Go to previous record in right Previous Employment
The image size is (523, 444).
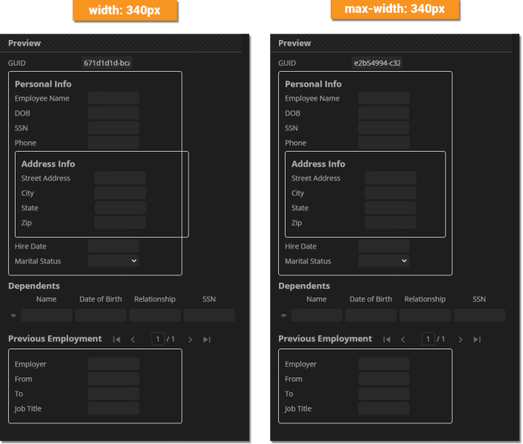(403, 339)
